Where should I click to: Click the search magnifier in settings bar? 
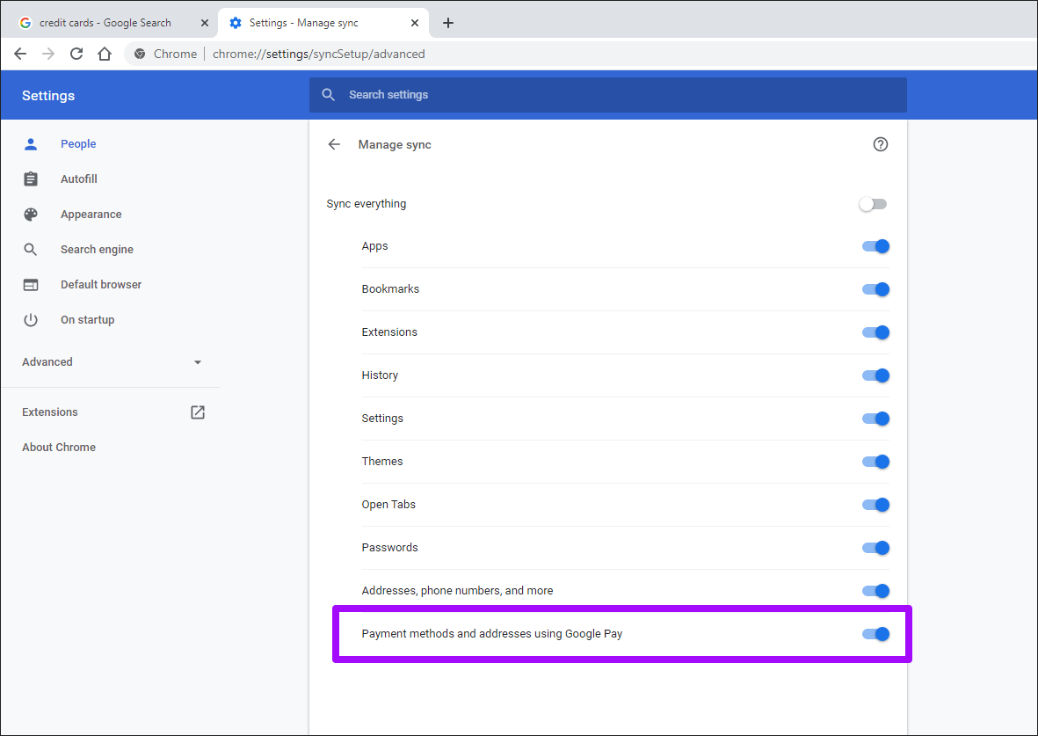pyautogui.click(x=329, y=95)
